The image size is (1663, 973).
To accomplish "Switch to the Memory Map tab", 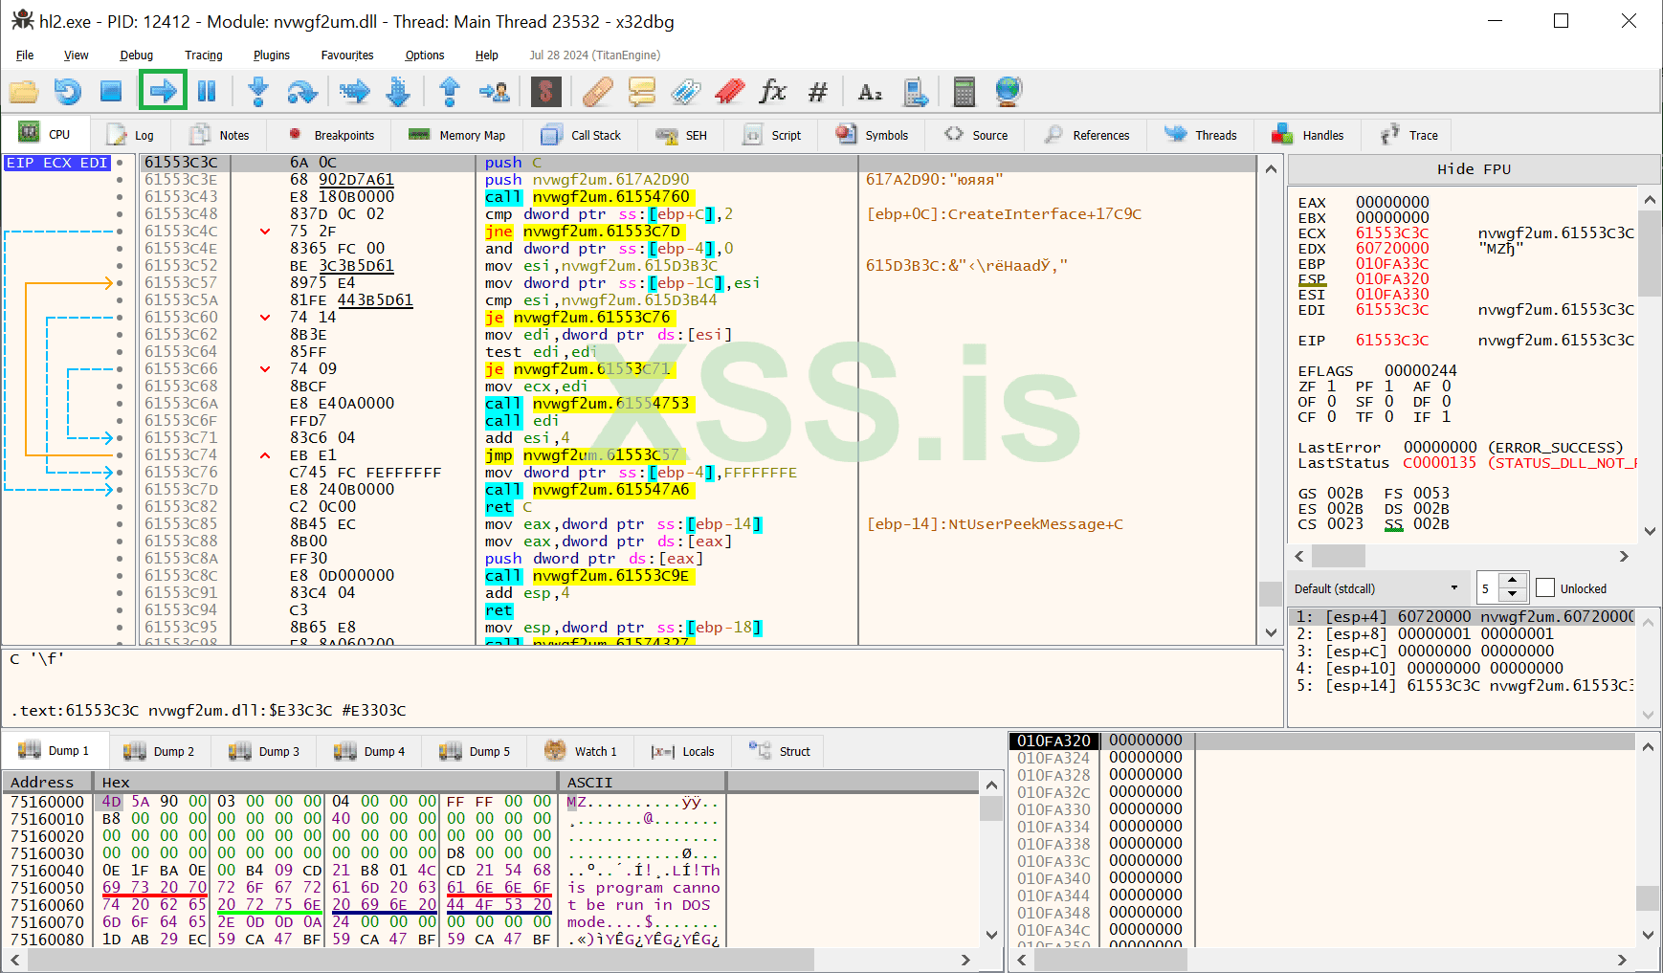I will point(457,135).
